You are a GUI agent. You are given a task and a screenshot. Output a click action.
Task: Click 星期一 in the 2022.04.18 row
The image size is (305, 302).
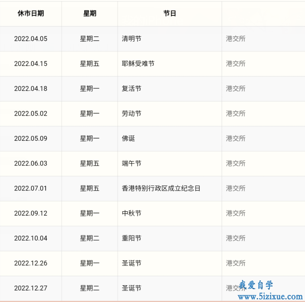(90, 89)
